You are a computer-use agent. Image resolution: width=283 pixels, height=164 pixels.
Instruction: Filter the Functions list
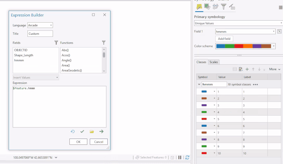[104, 43]
